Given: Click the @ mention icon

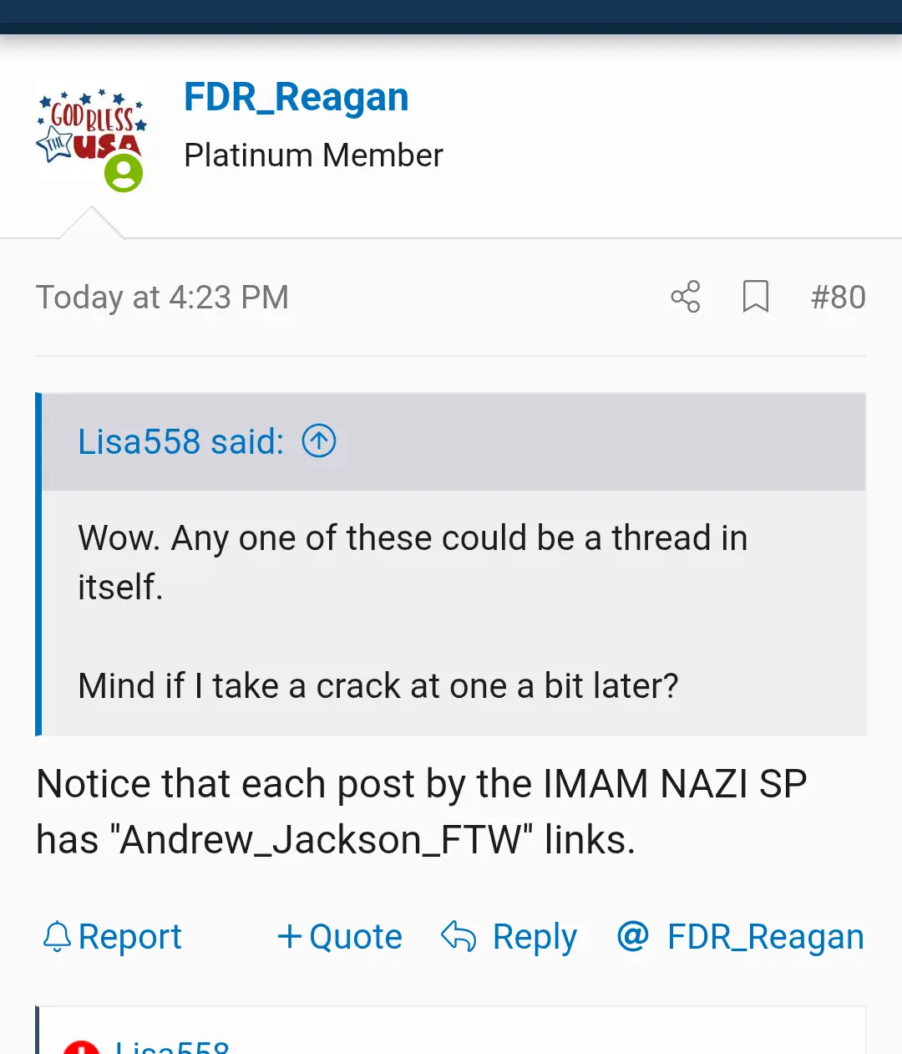Looking at the screenshot, I should click(x=633, y=936).
